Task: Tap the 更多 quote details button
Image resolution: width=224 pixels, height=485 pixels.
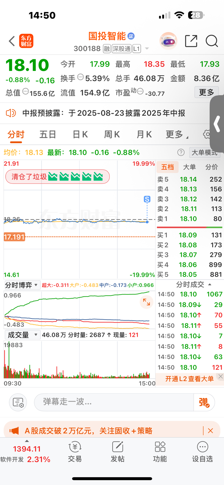Action: point(206,92)
